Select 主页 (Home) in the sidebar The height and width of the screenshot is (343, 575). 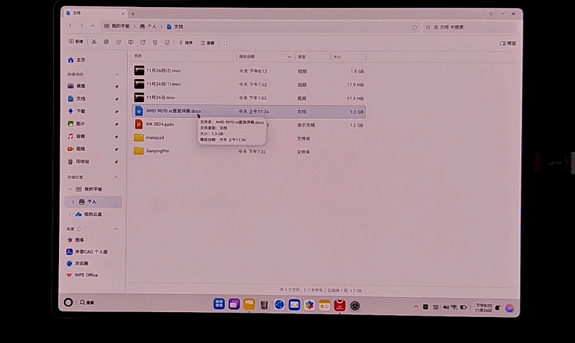pos(80,60)
